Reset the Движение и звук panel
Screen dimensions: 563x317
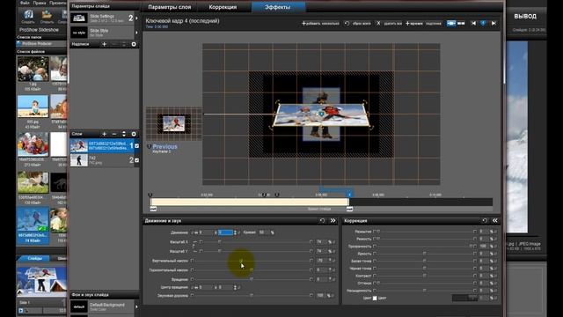[x=322, y=221]
